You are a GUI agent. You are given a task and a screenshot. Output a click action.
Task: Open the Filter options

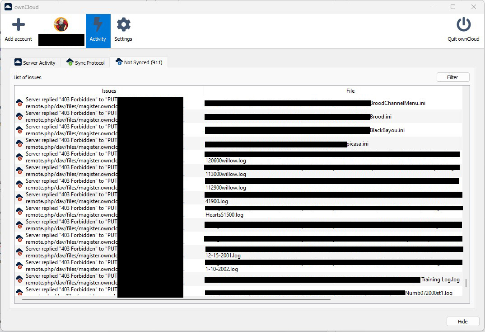pyautogui.click(x=452, y=77)
